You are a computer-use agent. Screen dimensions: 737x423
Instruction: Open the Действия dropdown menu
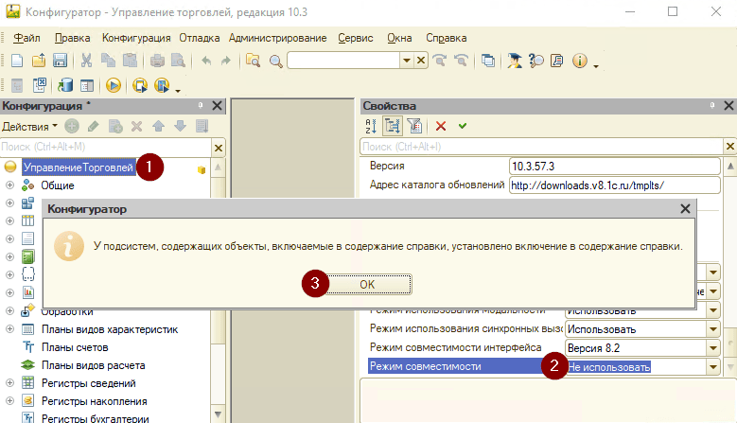click(x=29, y=127)
